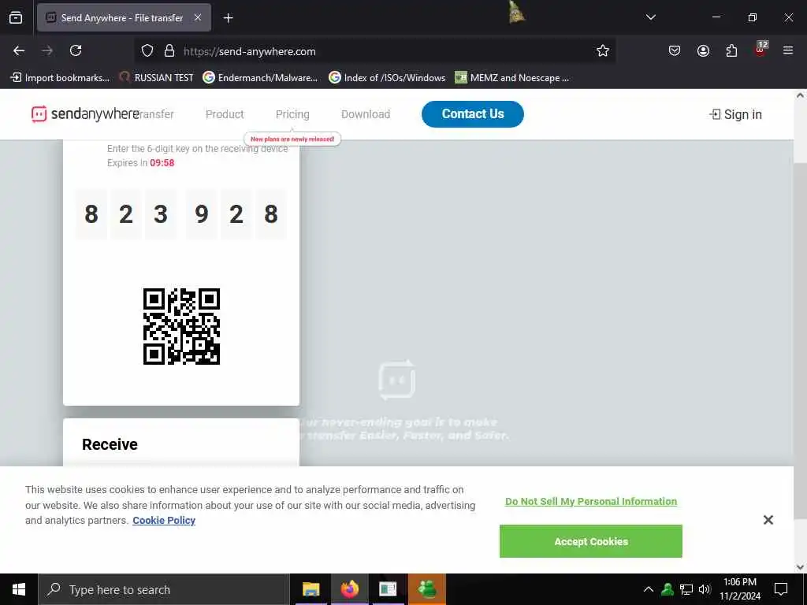The height and width of the screenshot is (605, 807).
Task: Close the Send Anywhere tab
Action: [x=198, y=17]
